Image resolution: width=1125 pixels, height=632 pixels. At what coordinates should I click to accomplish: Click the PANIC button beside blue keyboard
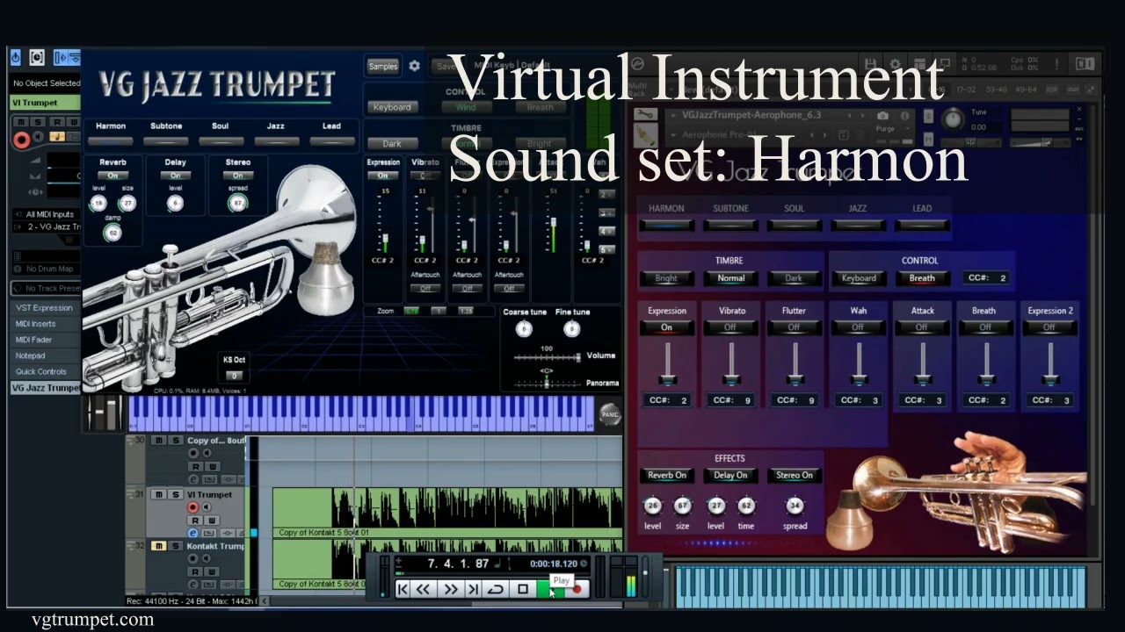609,413
